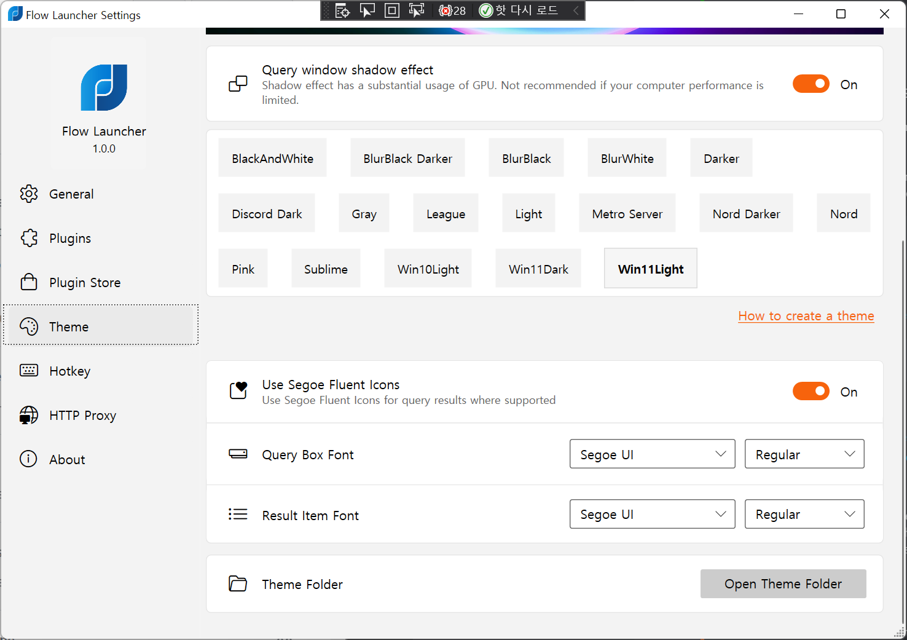Image resolution: width=907 pixels, height=640 pixels.
Task: Click the About info icon
Action: click(x=28, y=459)
